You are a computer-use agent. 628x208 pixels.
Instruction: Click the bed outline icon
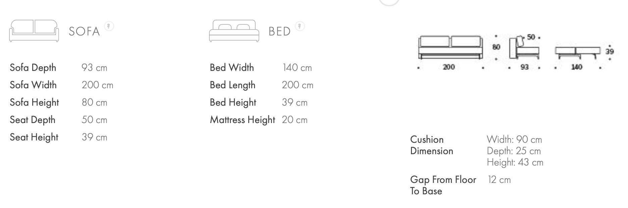tap(234, 31)
